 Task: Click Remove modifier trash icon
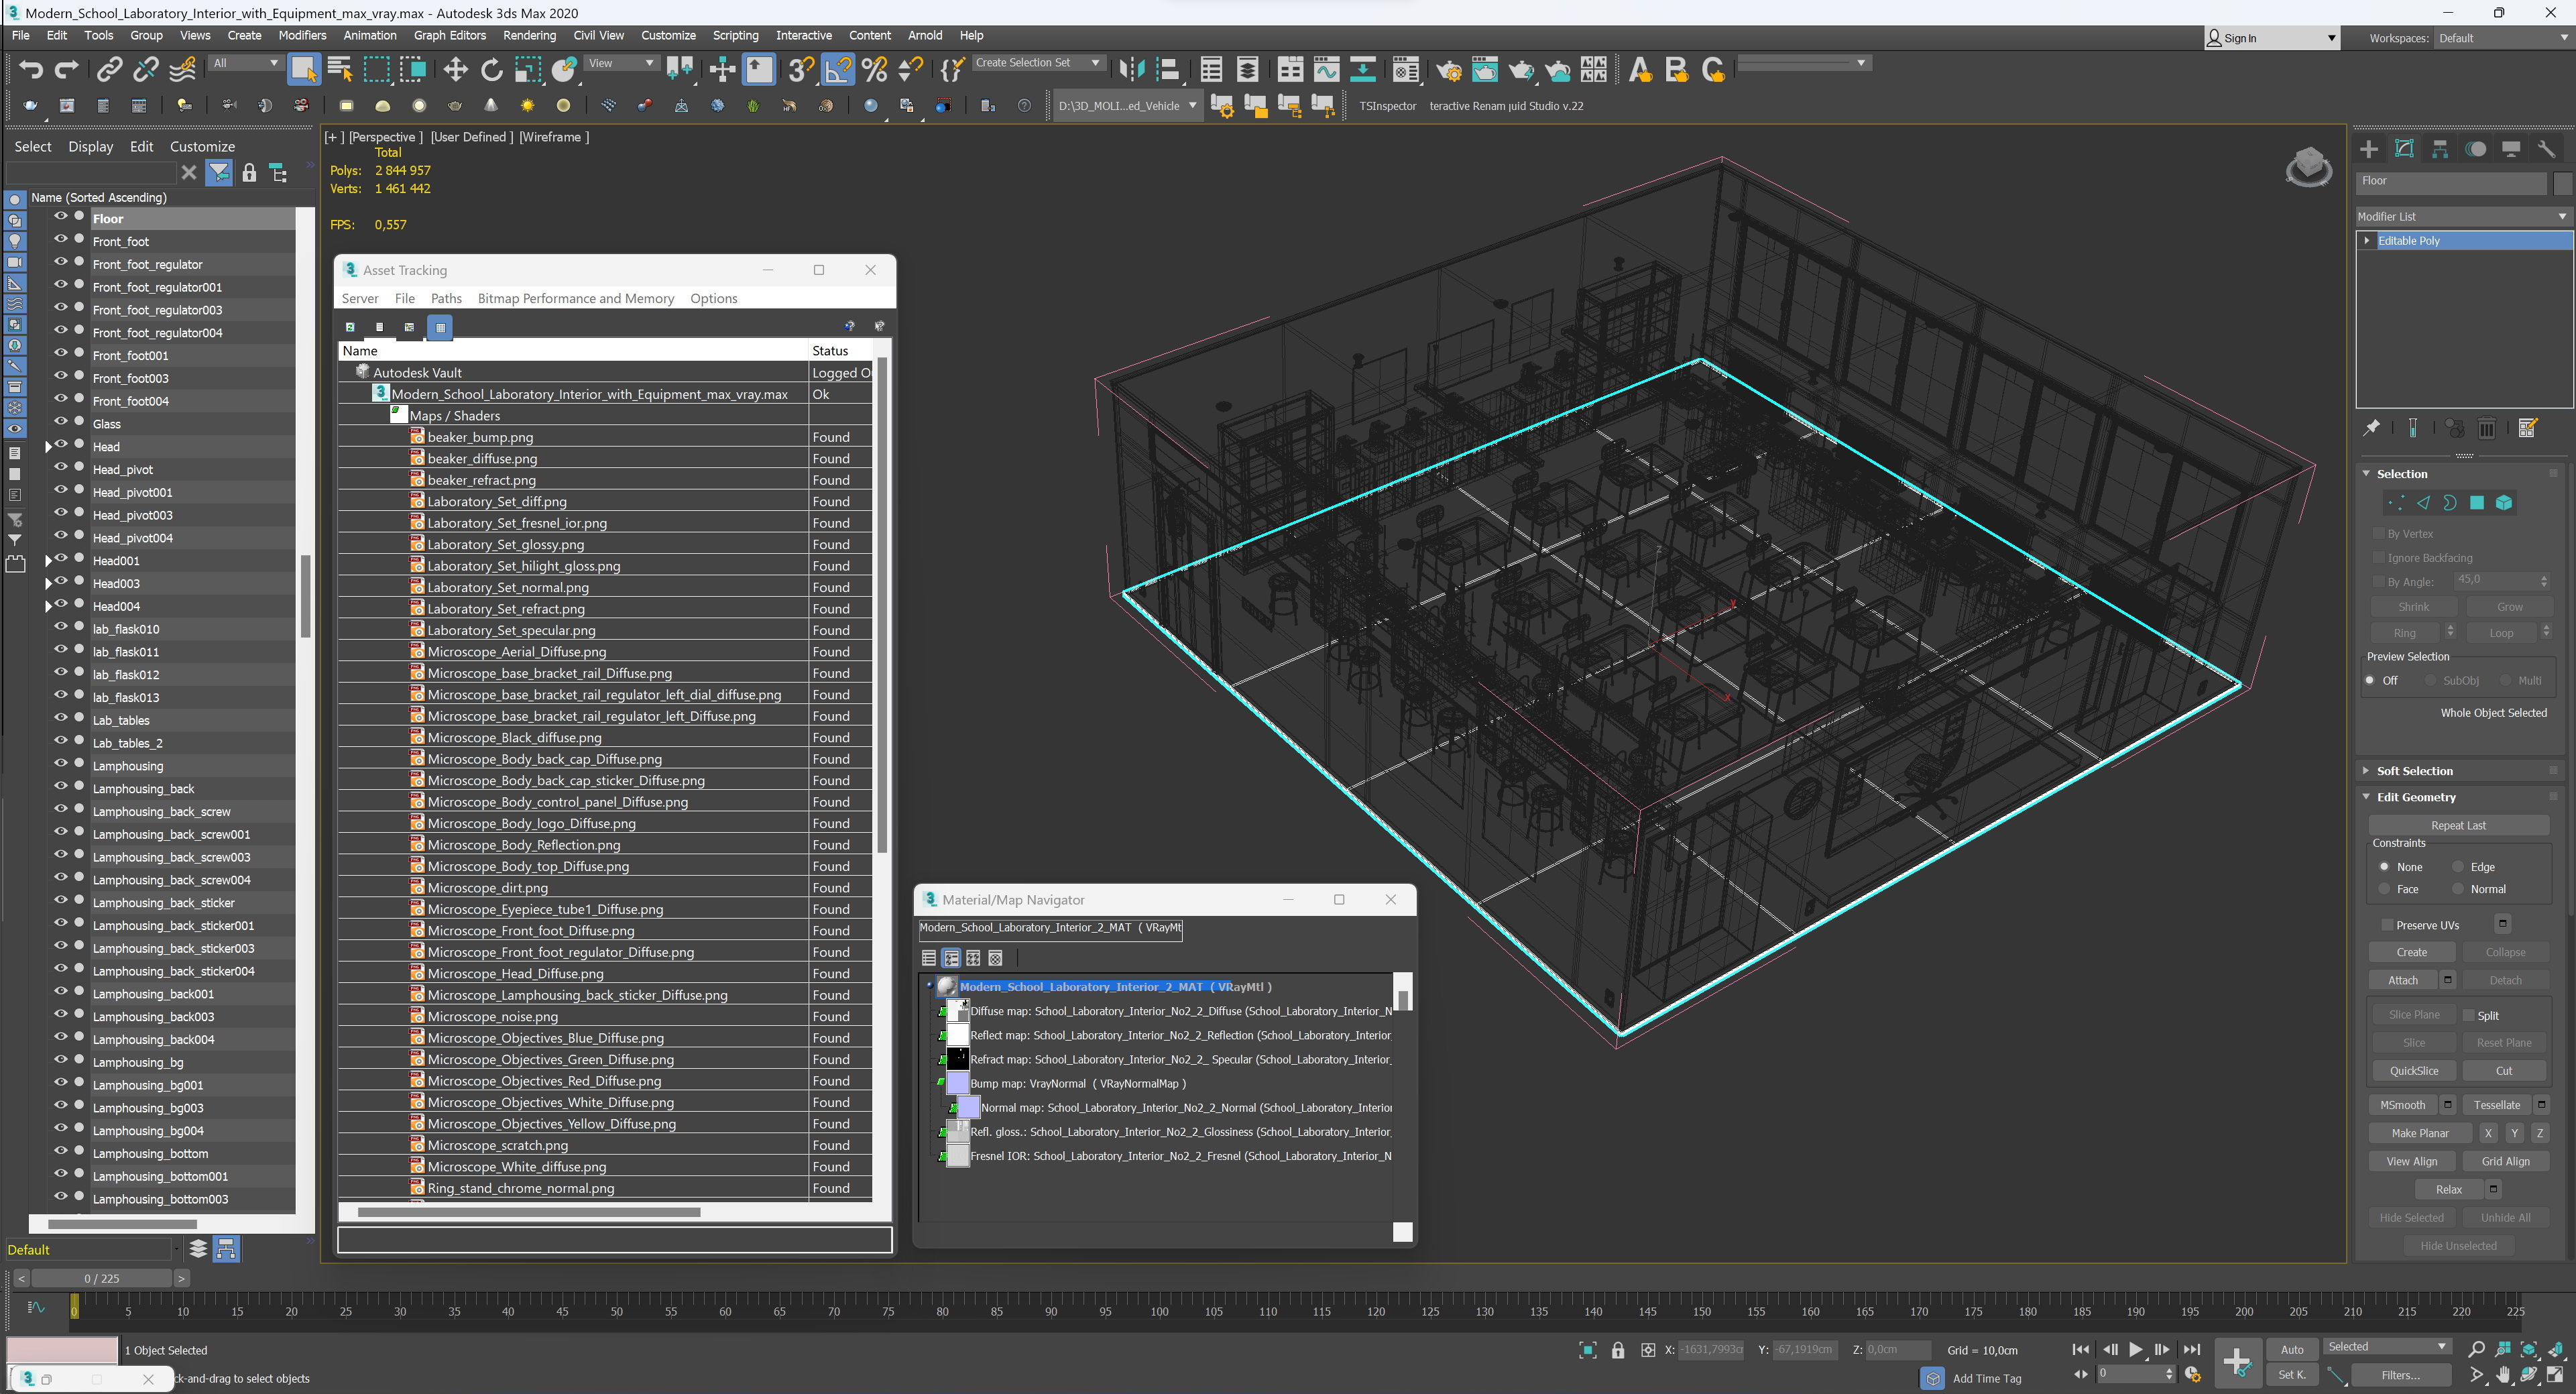pos(2487,428)
